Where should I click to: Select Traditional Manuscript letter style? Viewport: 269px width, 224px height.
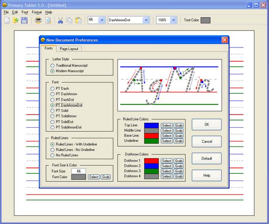(x=53, y=66)
